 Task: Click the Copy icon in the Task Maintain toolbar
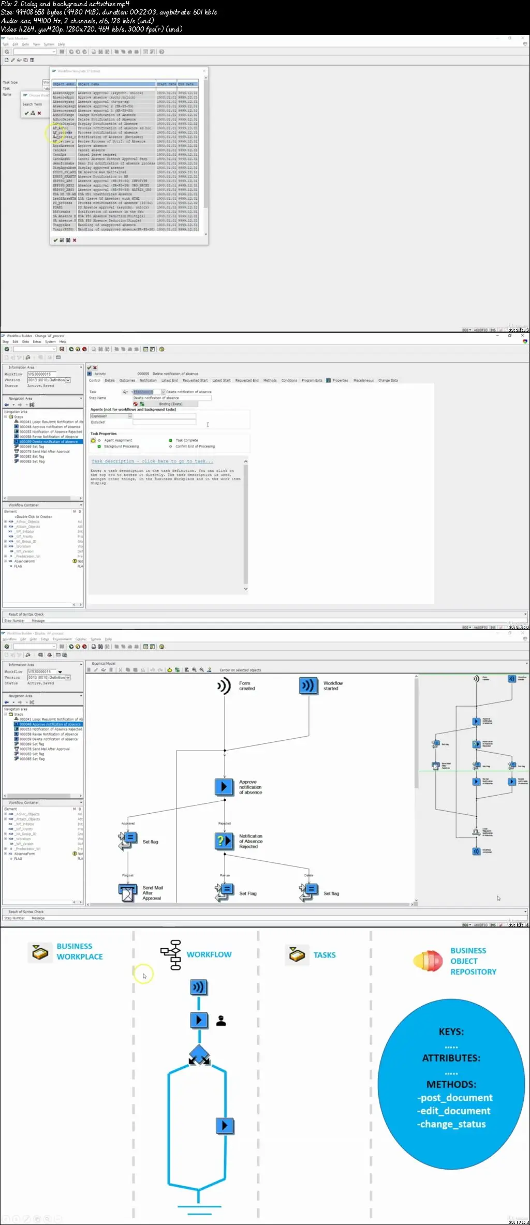[25, 60]
